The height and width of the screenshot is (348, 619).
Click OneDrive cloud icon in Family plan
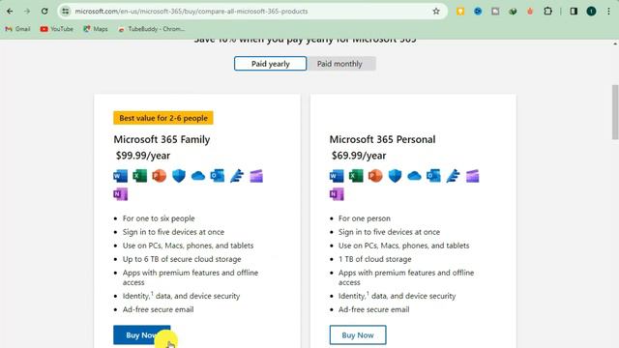pos(198,176)
